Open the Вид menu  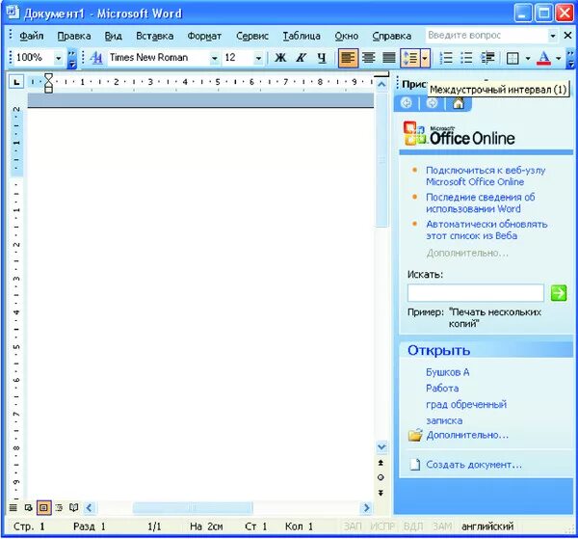coord(113,36)
